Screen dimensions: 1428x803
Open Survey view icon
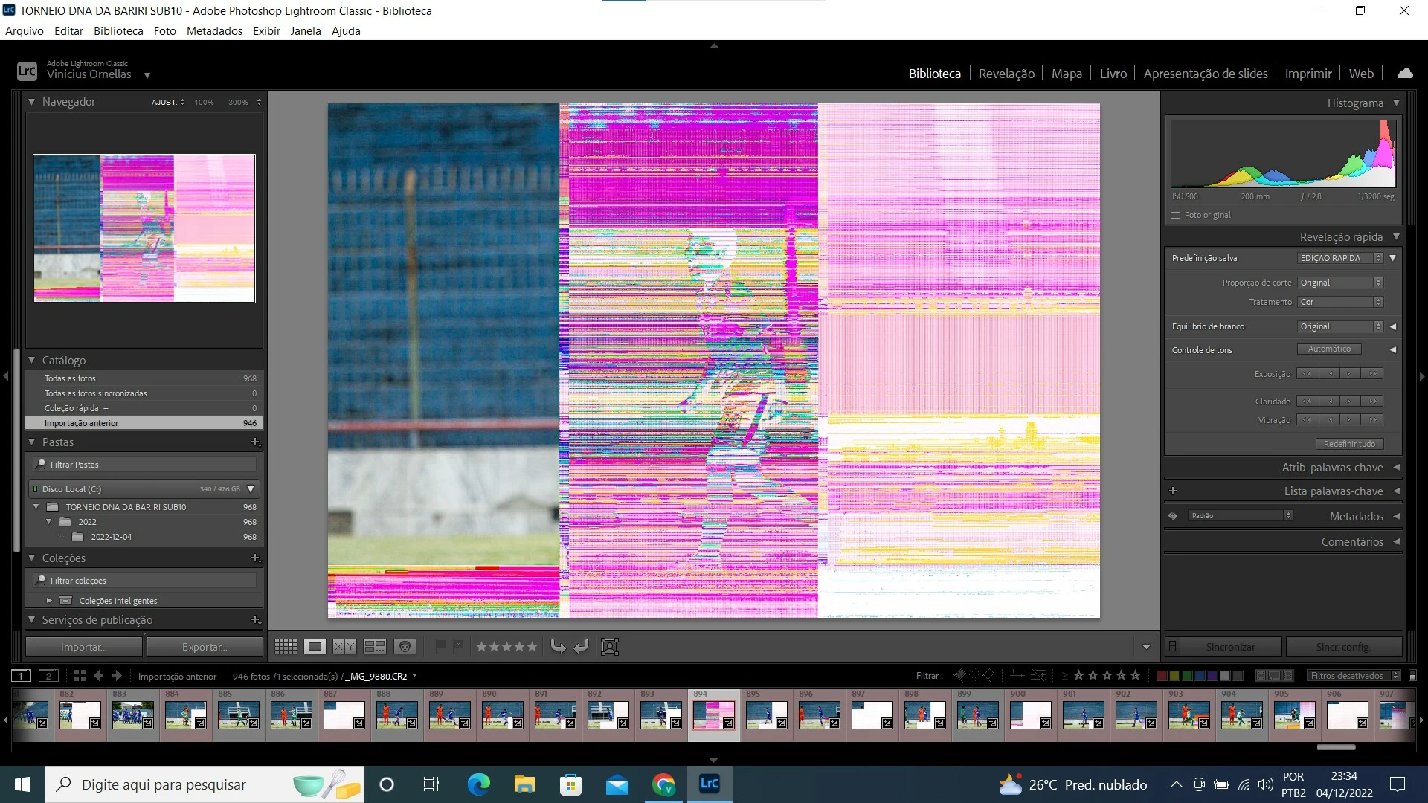pos(374,647)
